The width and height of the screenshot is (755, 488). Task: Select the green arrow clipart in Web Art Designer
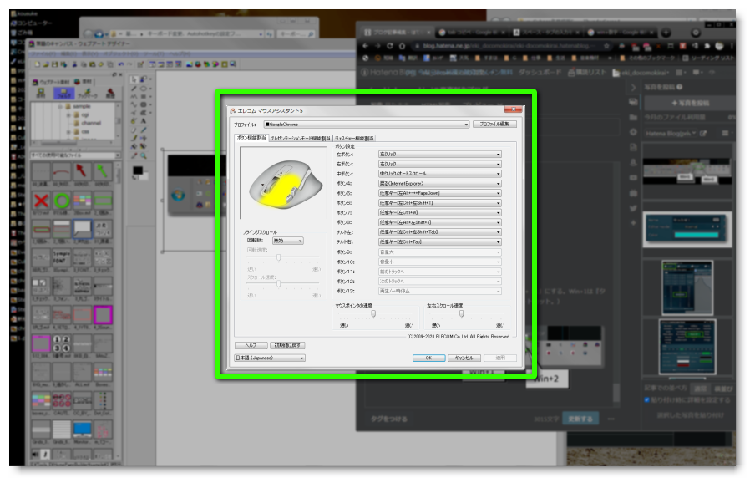[x=103, y=171]
